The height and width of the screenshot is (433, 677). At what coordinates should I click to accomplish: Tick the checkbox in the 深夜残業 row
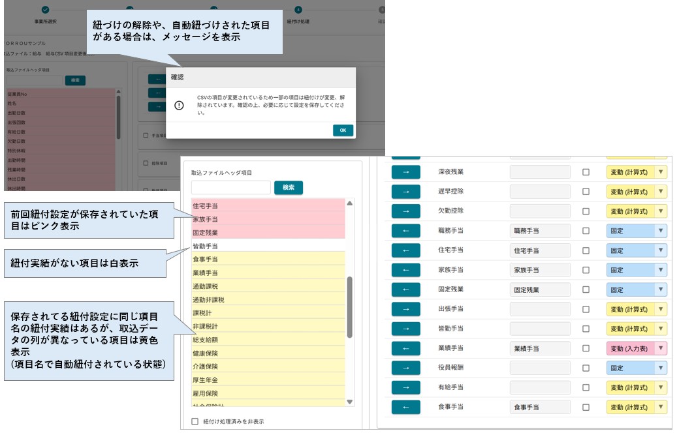(x=586, y=172)
